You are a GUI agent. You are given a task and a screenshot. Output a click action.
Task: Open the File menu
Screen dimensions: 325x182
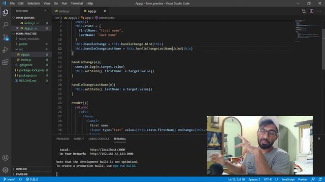point(12,4)
